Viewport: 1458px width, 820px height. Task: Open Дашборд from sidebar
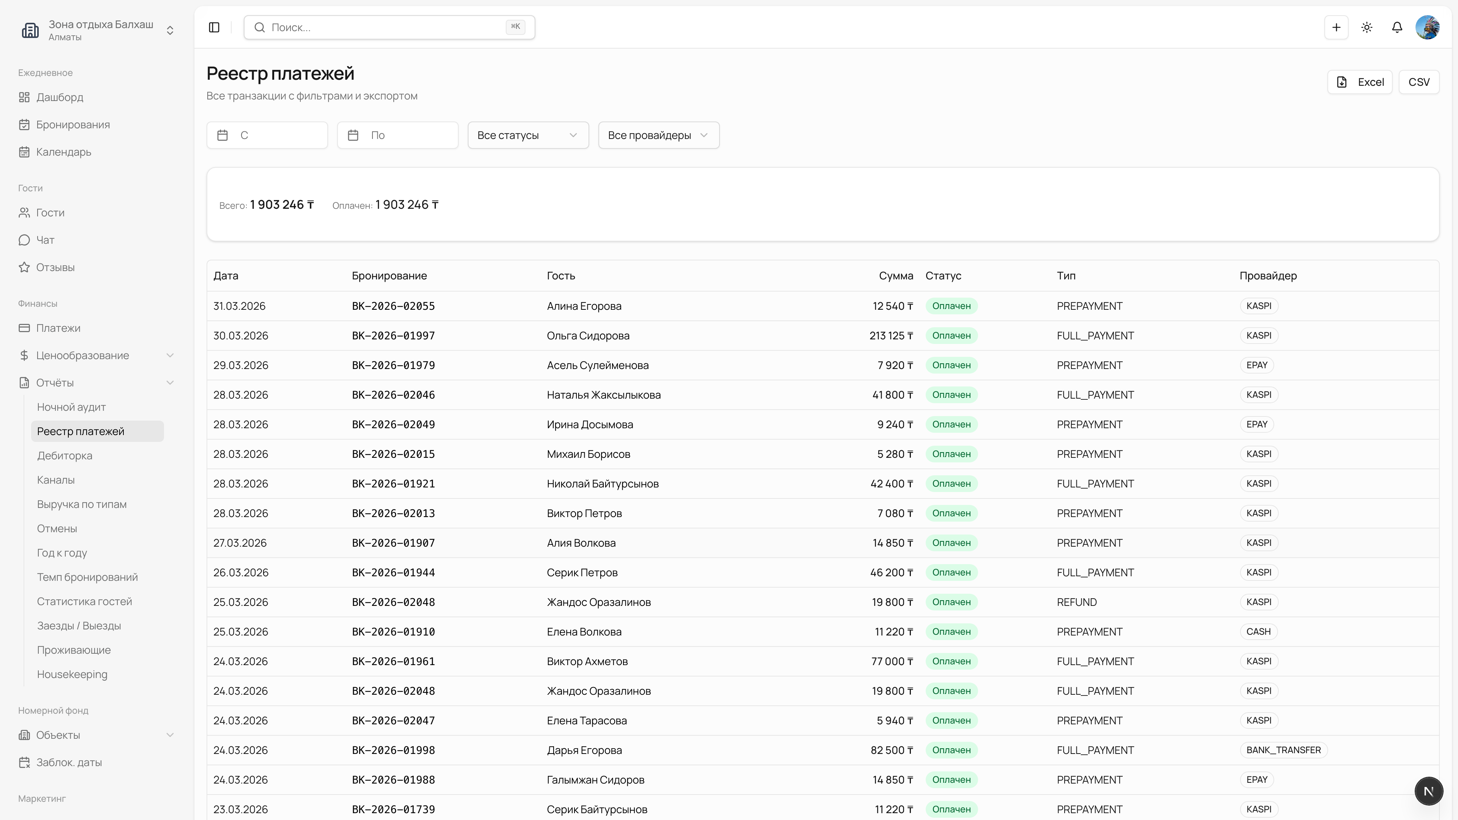pyautogui.click(x=60, y=97)
